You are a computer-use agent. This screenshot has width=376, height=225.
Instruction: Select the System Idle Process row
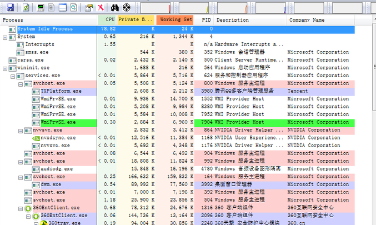[44, 28]
